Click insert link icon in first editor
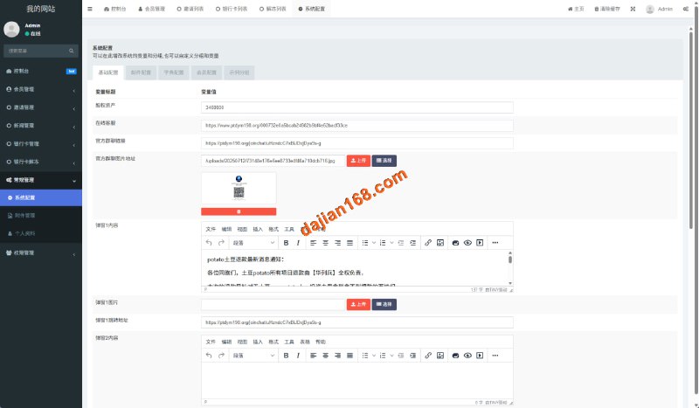 [428, 242]
